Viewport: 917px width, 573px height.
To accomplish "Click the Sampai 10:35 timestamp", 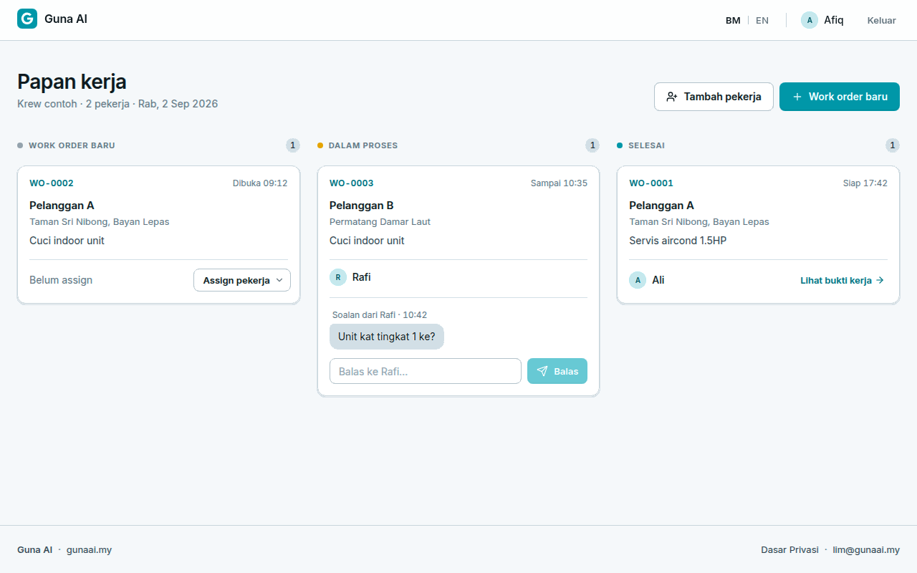I will (559, 183).
